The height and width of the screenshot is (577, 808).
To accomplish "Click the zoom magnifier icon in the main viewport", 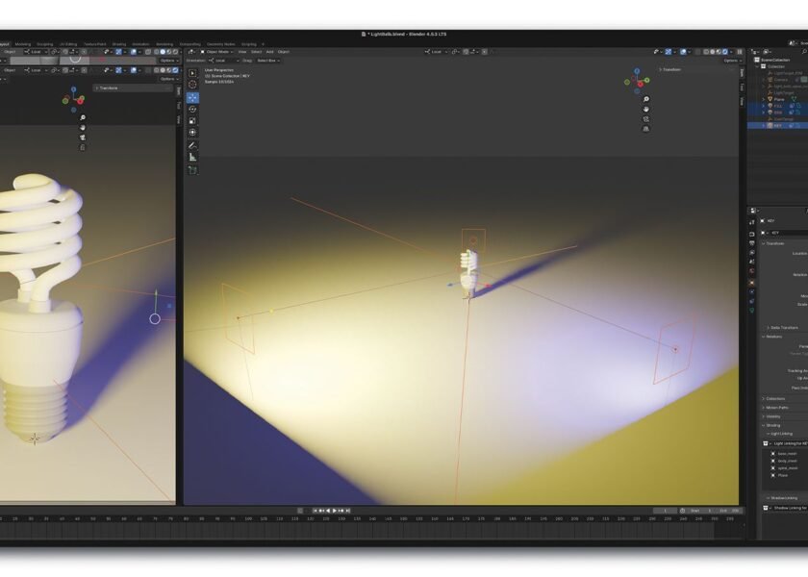I will tap(645, 99).
